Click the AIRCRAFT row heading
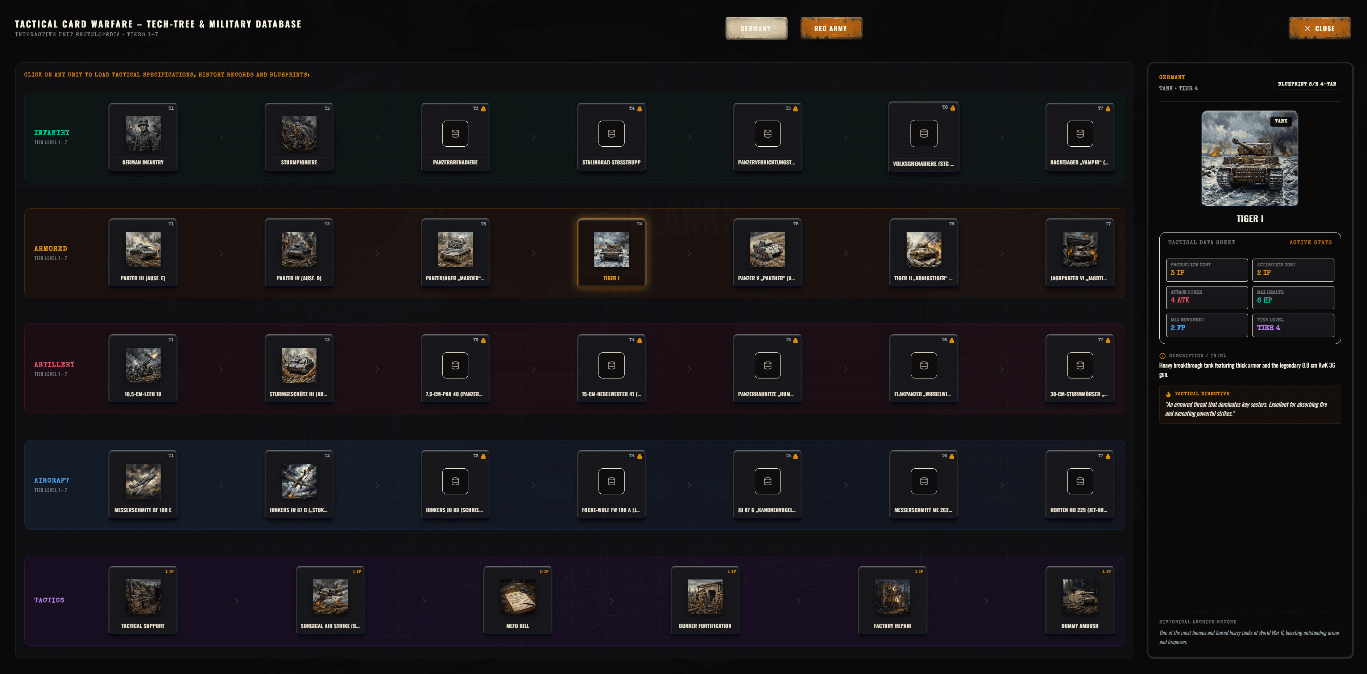Image resolution: width=1367 pixels, height=674 pixels. pos(51,480)
